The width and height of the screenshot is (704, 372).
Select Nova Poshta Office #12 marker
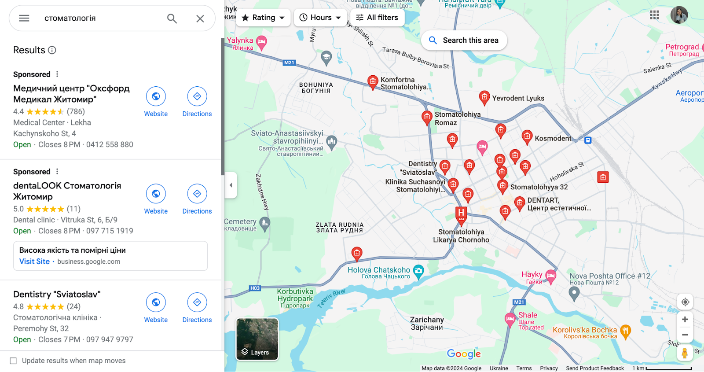pos(574,293)
